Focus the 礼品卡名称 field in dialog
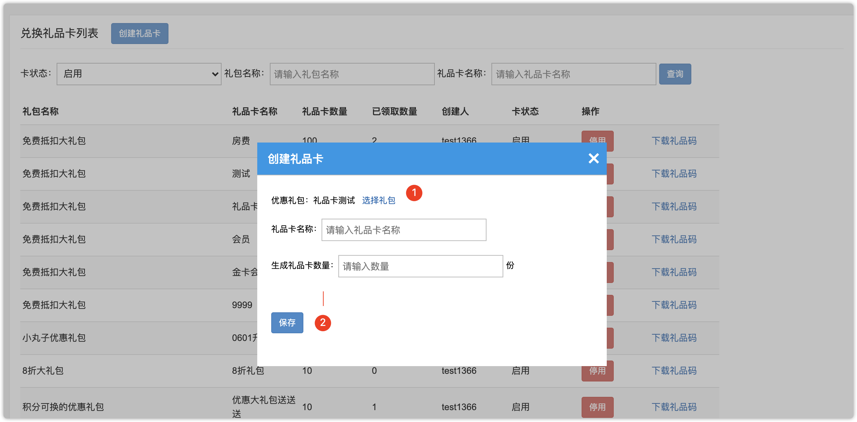This screenshot has height=422, width=857. tap(404, 230)
